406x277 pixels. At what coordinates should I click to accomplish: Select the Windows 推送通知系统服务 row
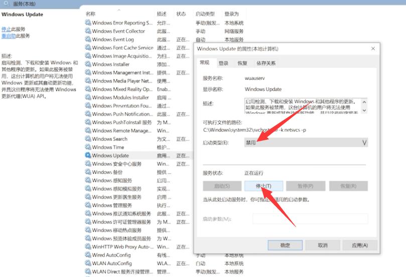point(139,213)
